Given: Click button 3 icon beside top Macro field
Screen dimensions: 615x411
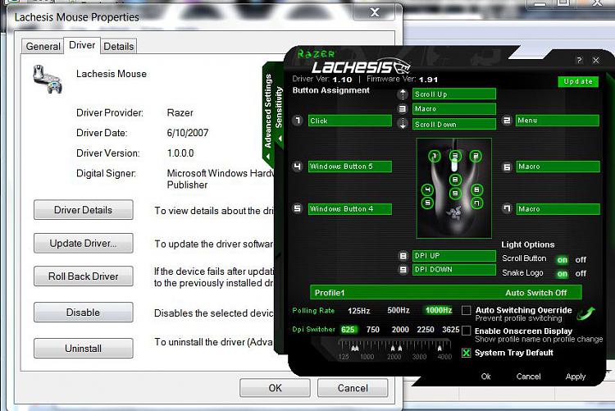Looking at the screenshot, I should pos(403,109).
